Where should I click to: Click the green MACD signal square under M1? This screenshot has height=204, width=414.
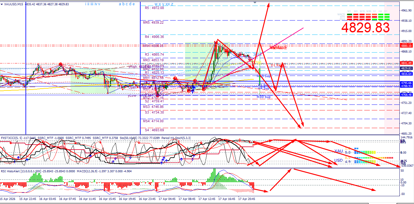(x=349, y=14)
